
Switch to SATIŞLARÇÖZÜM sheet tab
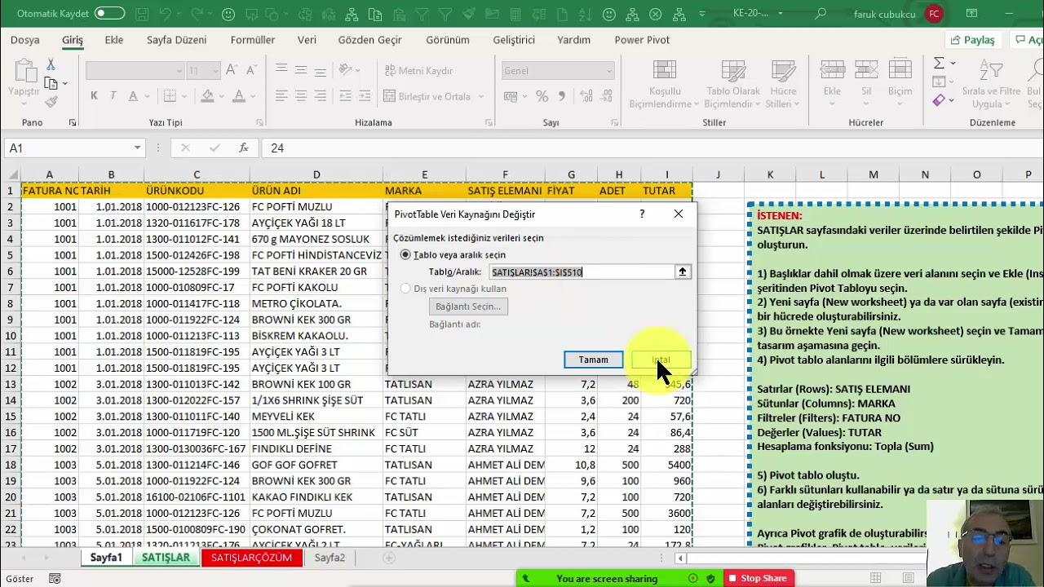point(251,558)
